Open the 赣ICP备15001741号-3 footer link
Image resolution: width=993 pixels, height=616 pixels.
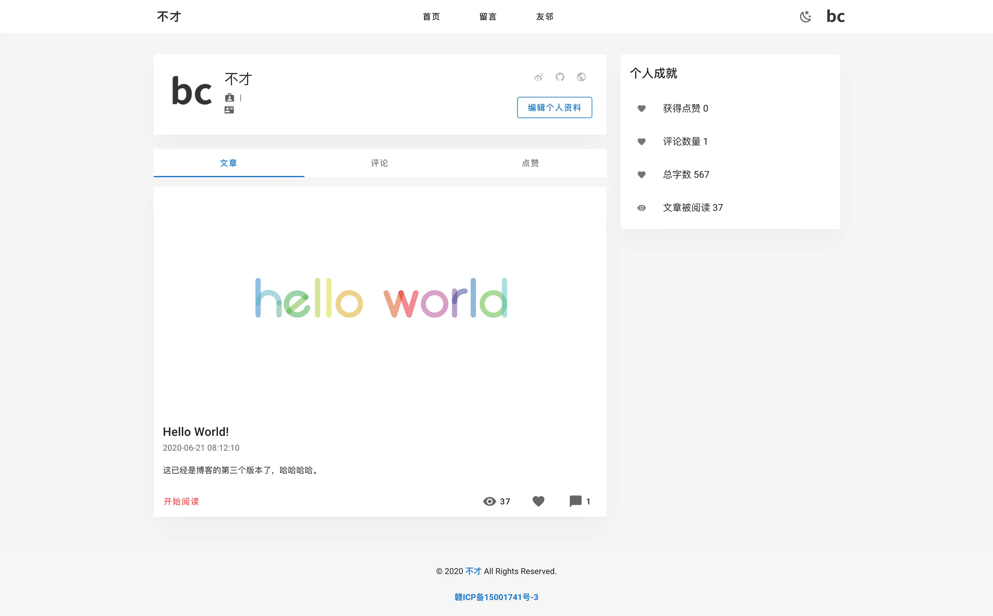click(496, 597)
